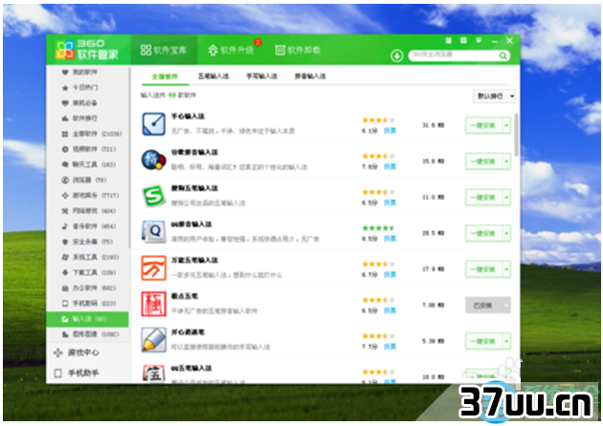The height and width of the screenshot is (426, 603).
Task: Click the phone icon beside 手机数码
Action: [x=65, y=304]
